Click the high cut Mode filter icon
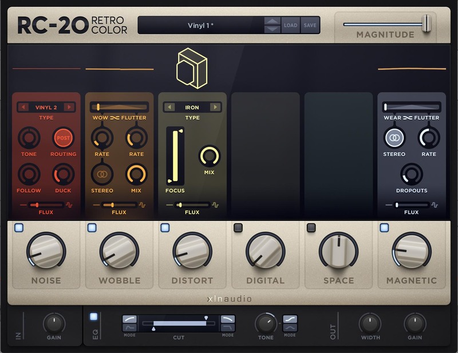This screenshot has width=458, height=353. click(228, 323)
